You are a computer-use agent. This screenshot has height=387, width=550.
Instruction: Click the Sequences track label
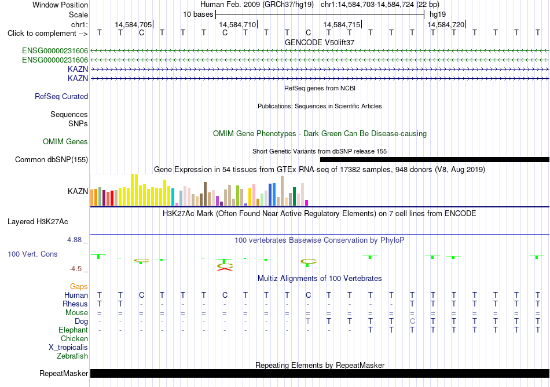click(69, 114)
